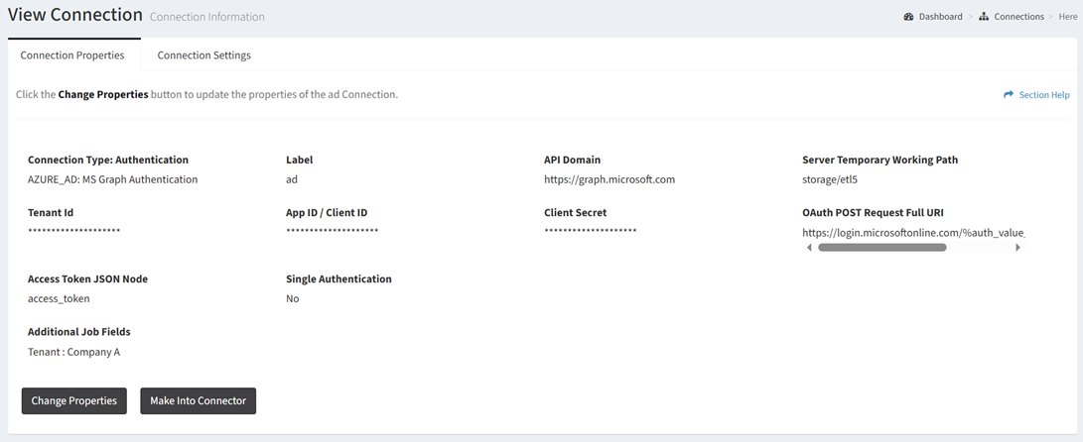The image size is (1083, 442).
Task: Go to the Connections breadcrumb text link
Action: (1019, 17)
